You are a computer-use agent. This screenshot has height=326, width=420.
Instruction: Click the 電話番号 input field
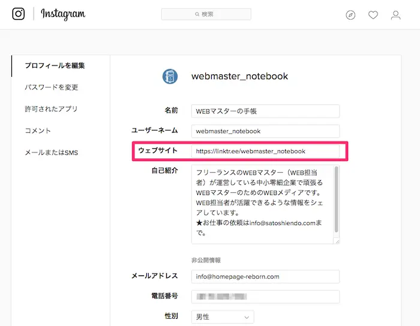(265, 297)
